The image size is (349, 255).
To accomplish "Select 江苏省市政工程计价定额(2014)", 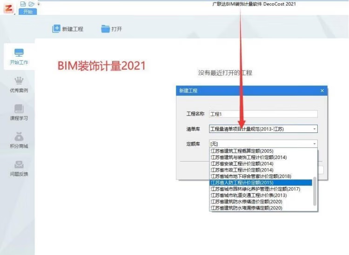I will [261, 170].
